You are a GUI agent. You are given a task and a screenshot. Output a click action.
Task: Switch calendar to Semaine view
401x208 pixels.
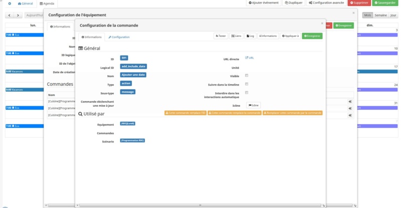(380, 16)
